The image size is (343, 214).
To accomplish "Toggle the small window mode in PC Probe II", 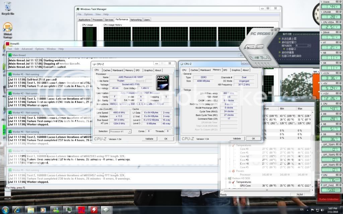I will (284, 49).
